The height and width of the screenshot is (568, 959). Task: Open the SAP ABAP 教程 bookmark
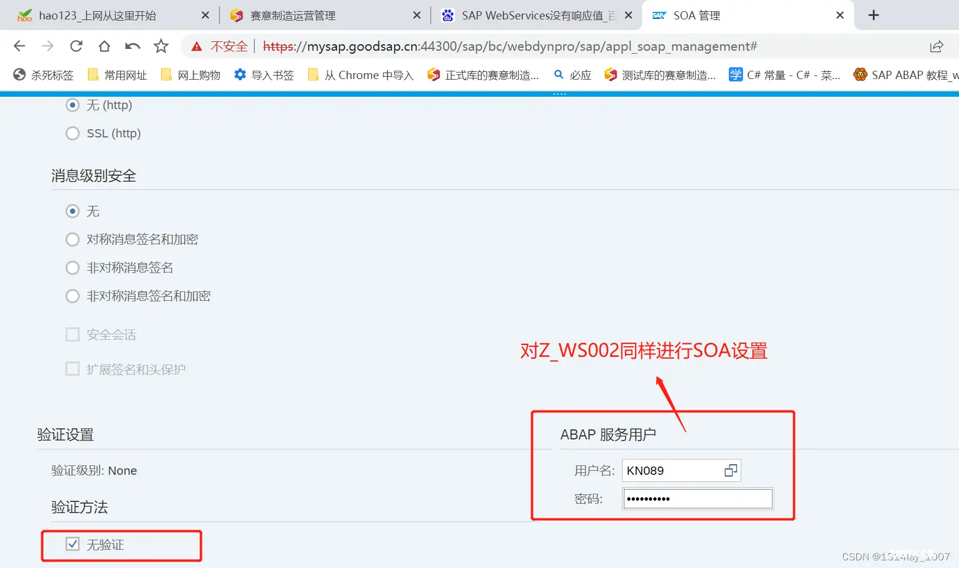906,75
